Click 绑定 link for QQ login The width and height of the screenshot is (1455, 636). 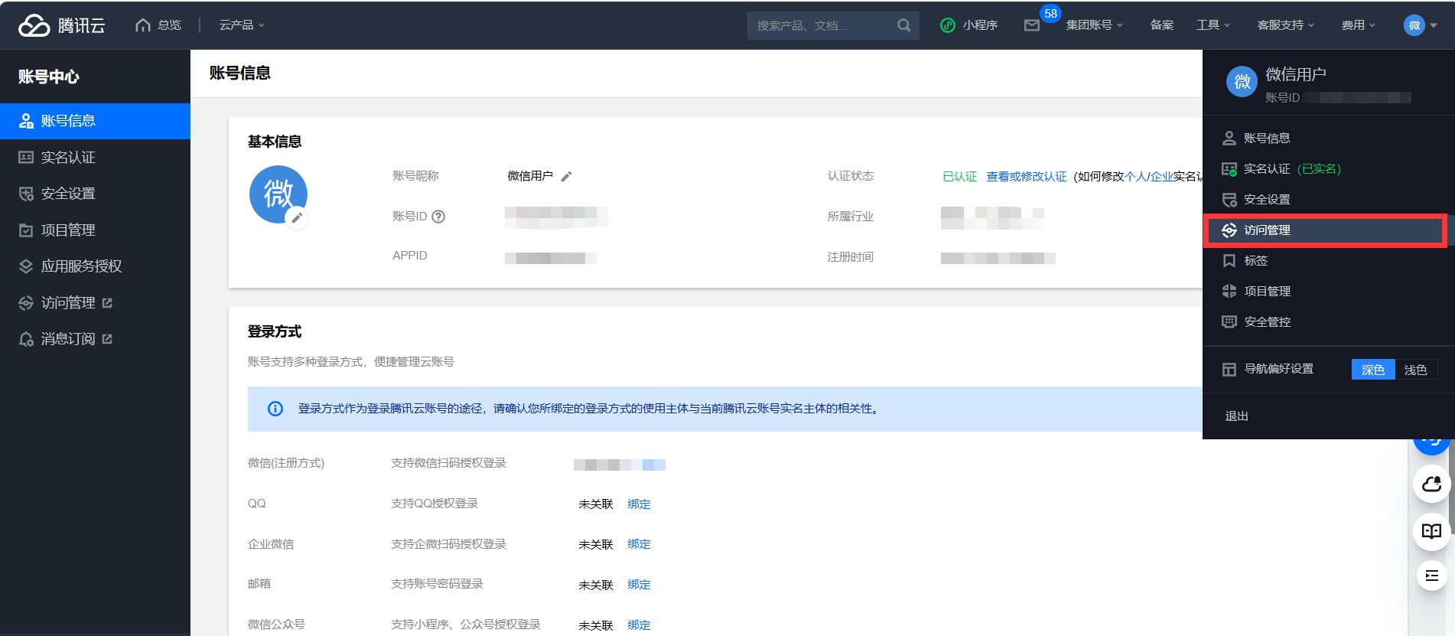(639, 504)
